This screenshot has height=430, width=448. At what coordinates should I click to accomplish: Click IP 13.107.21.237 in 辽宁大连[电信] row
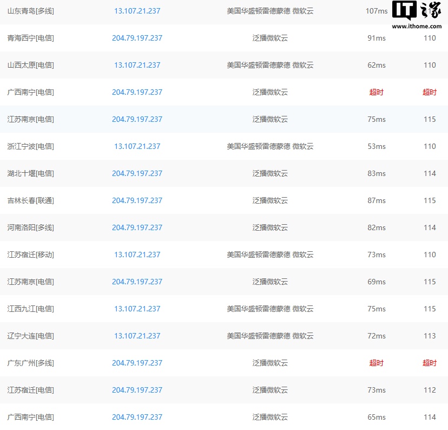click(137, 336)
